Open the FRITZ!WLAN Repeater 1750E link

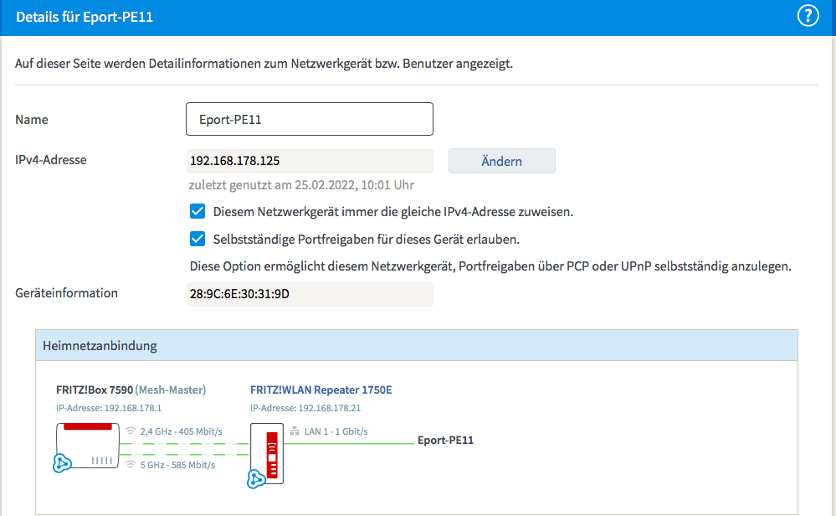coord(321,390)
